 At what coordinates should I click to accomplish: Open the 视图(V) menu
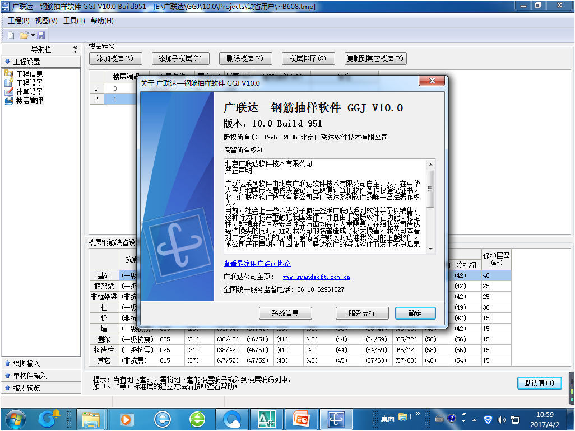coord(46,21)
